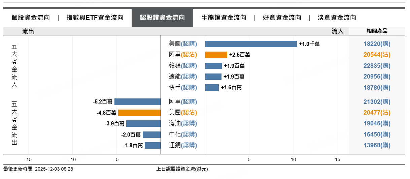The image size is (410, 179).
Task: Open related product 16450(購)
Action: [377, 135]
